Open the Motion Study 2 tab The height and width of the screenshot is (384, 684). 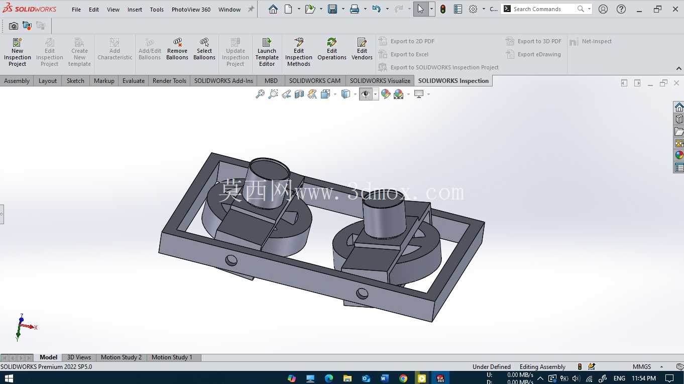121,357
